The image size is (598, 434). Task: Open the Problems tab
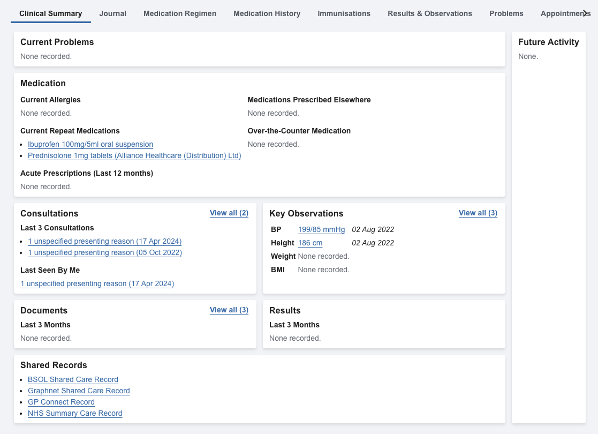tap(506, 13)
